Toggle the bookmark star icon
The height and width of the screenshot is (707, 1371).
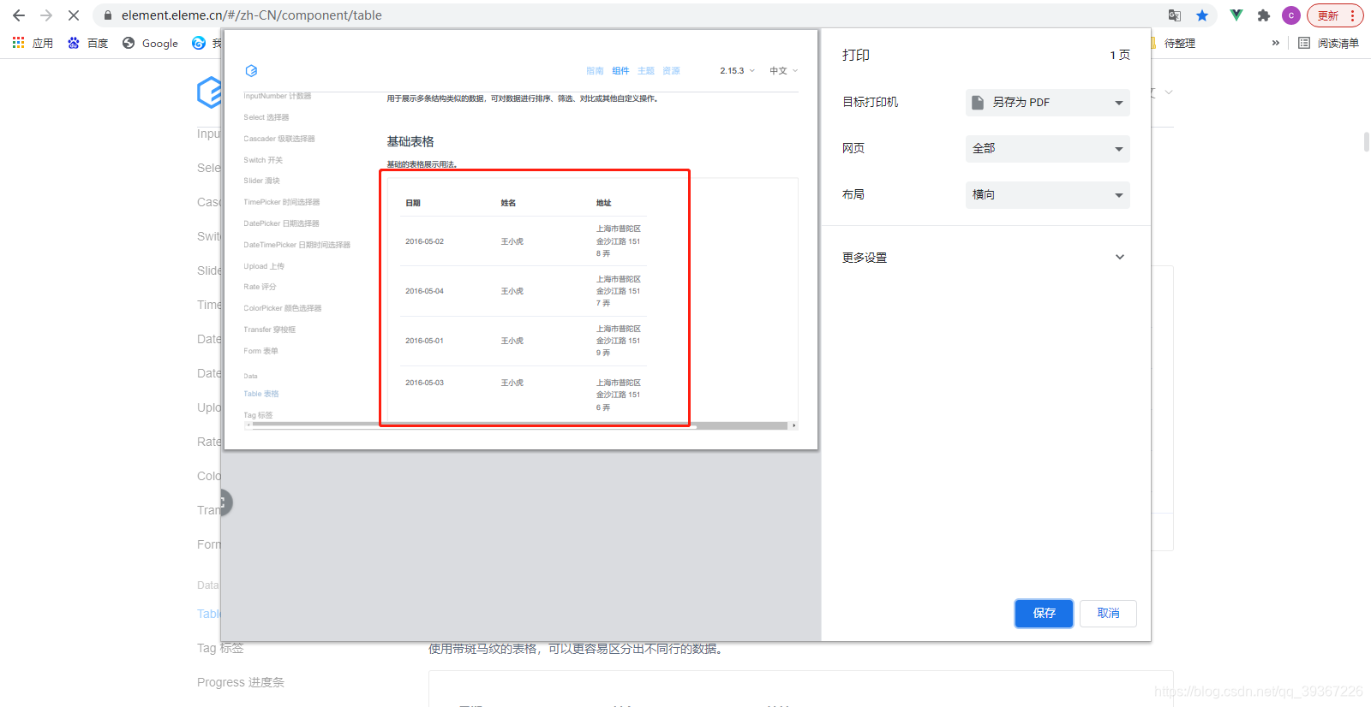tap(1202, 15)
